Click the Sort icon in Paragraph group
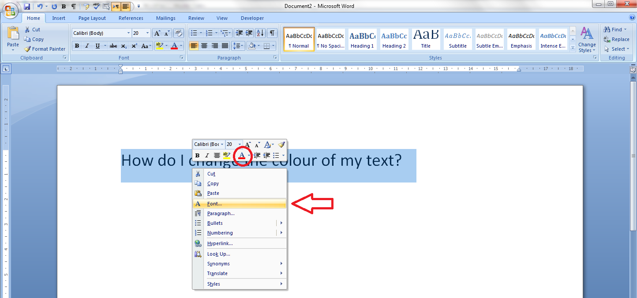 (x=260, y=33)
